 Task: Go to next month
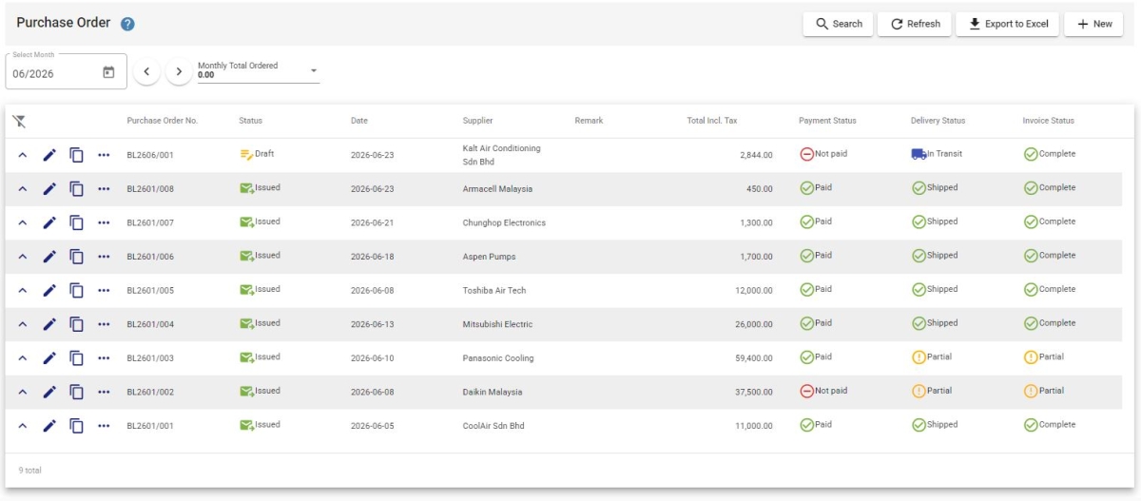[179, 71]
